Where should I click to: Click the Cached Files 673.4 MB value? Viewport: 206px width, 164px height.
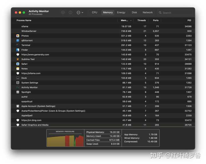click(114, 140)
